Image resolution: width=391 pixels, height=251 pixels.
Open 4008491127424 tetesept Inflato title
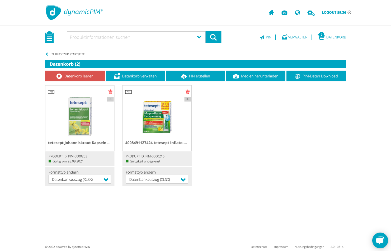click(156, 143)
